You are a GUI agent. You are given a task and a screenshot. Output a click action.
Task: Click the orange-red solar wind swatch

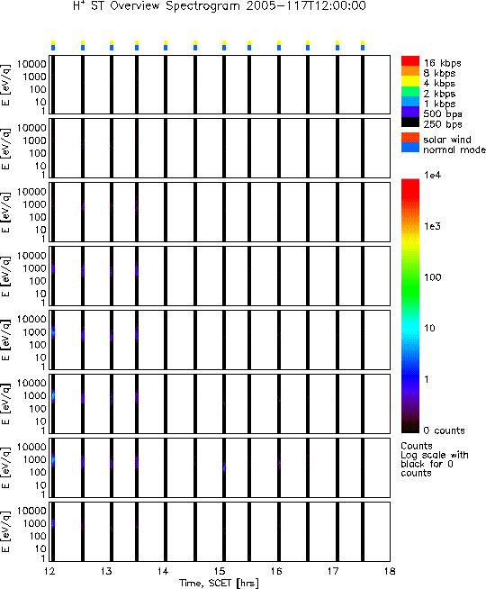tap(410, 138)
